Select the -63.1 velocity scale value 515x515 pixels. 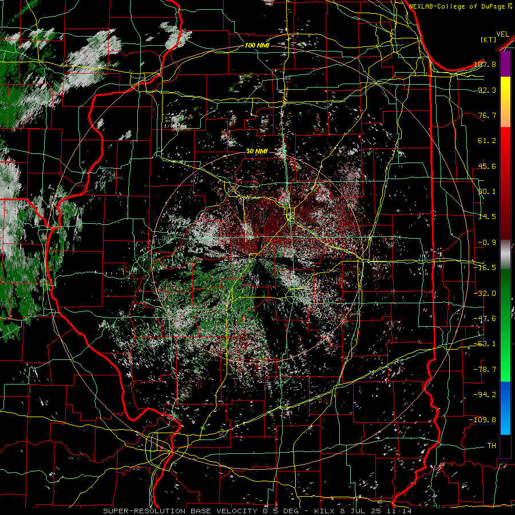pos(485,344)
